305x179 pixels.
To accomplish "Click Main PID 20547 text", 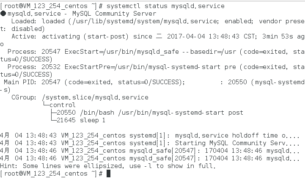I will 32,82.
